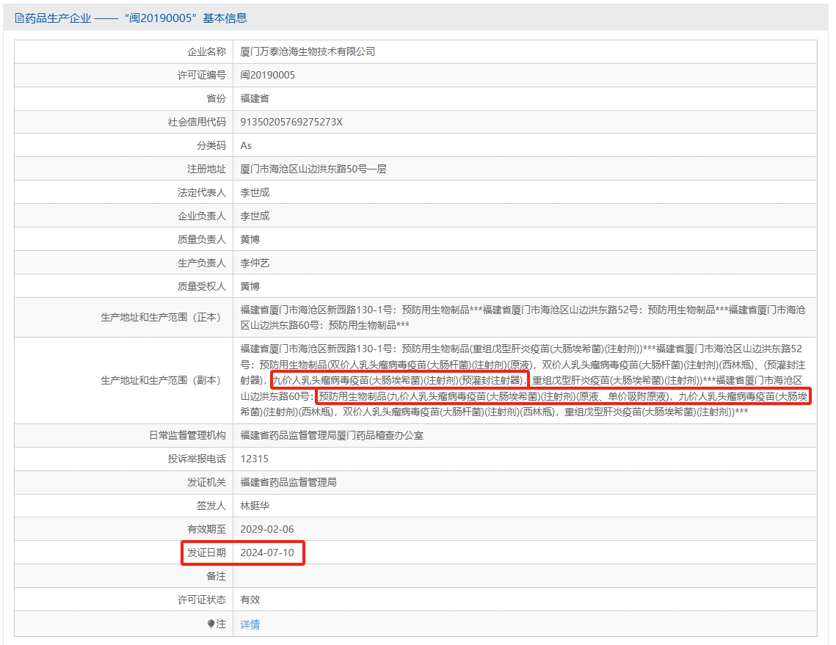The image size is (836, 645).
Task: Click the province value 福建省
Action: (255, 98)
